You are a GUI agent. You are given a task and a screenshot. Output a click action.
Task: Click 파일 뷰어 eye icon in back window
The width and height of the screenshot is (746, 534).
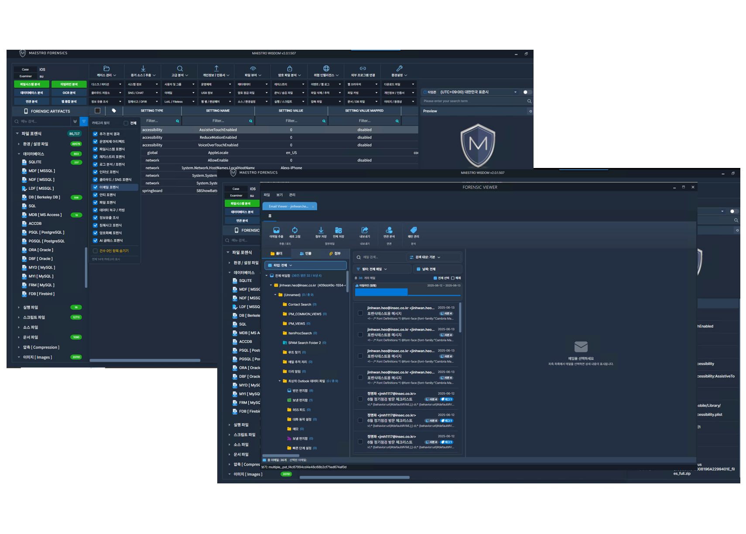tap(253, 68)
